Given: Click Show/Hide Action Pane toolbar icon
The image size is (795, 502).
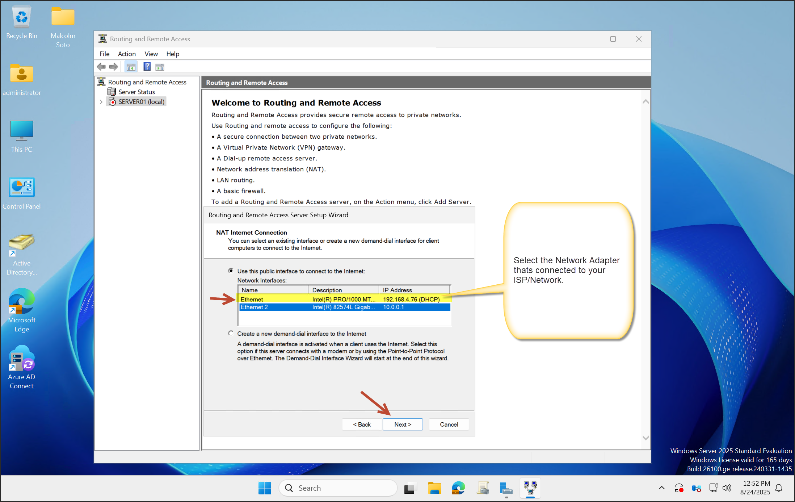Looking at the screenshot, I should point(160,67).
